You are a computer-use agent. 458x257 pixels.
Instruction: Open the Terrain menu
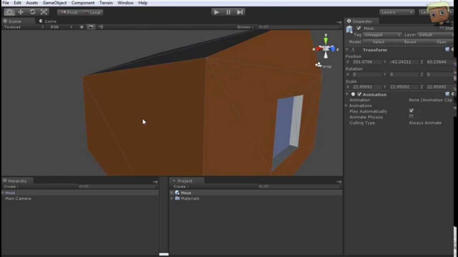tap(106, 3)
